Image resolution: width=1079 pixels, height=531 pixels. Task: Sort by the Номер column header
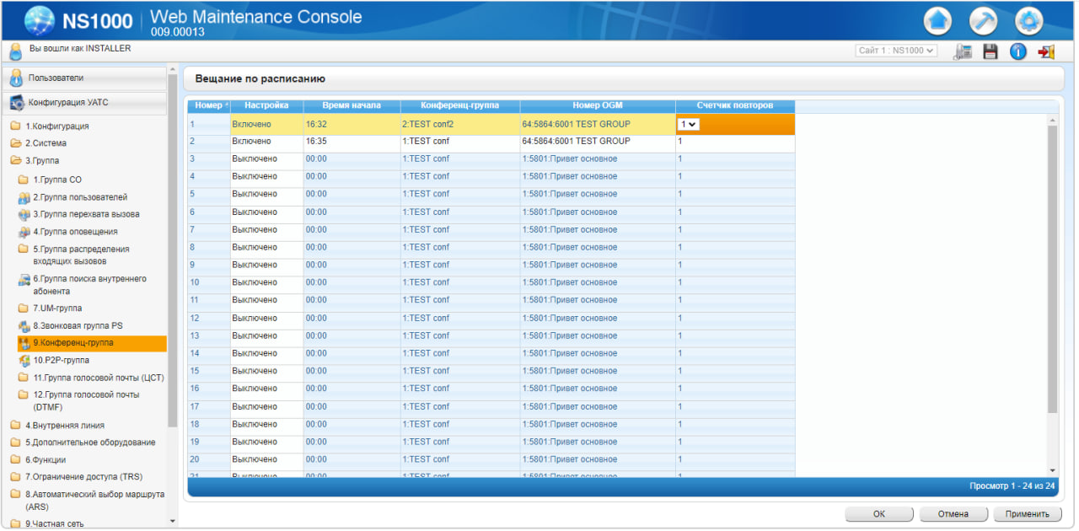pos(208,106)
